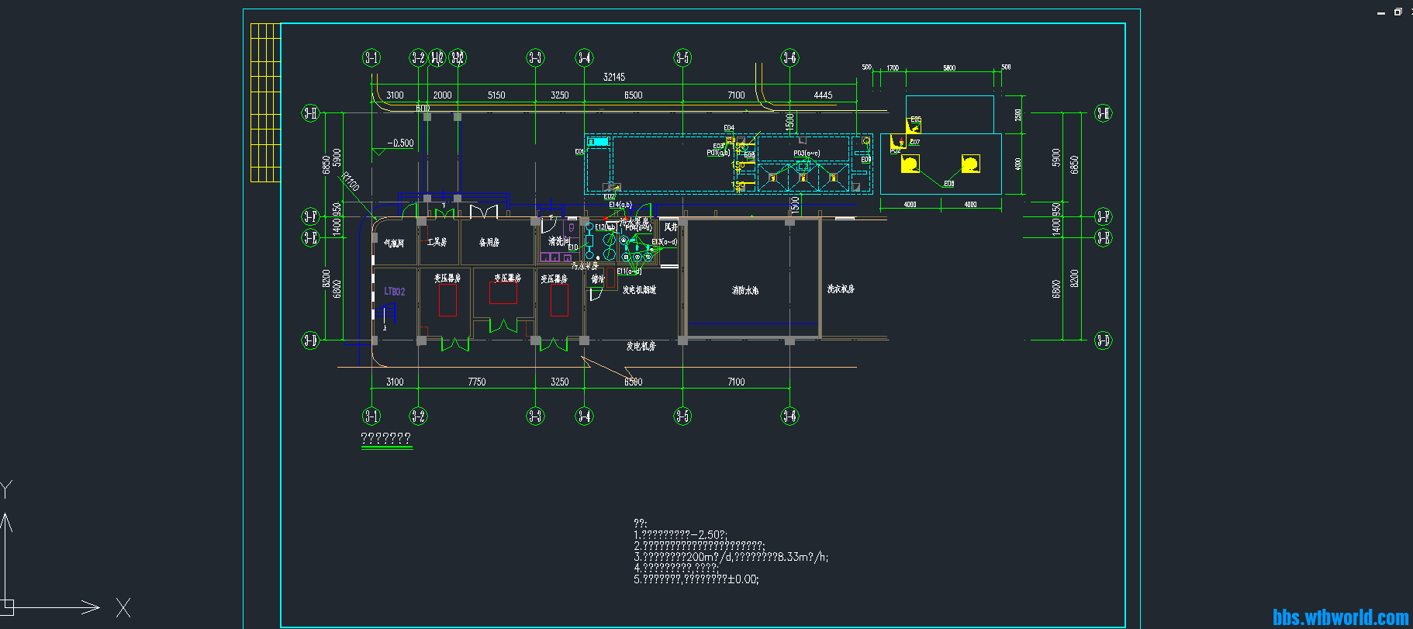Screen dimensions: 1413x629
Task: Click the UCS origin square icon
Action: point(7,606)
